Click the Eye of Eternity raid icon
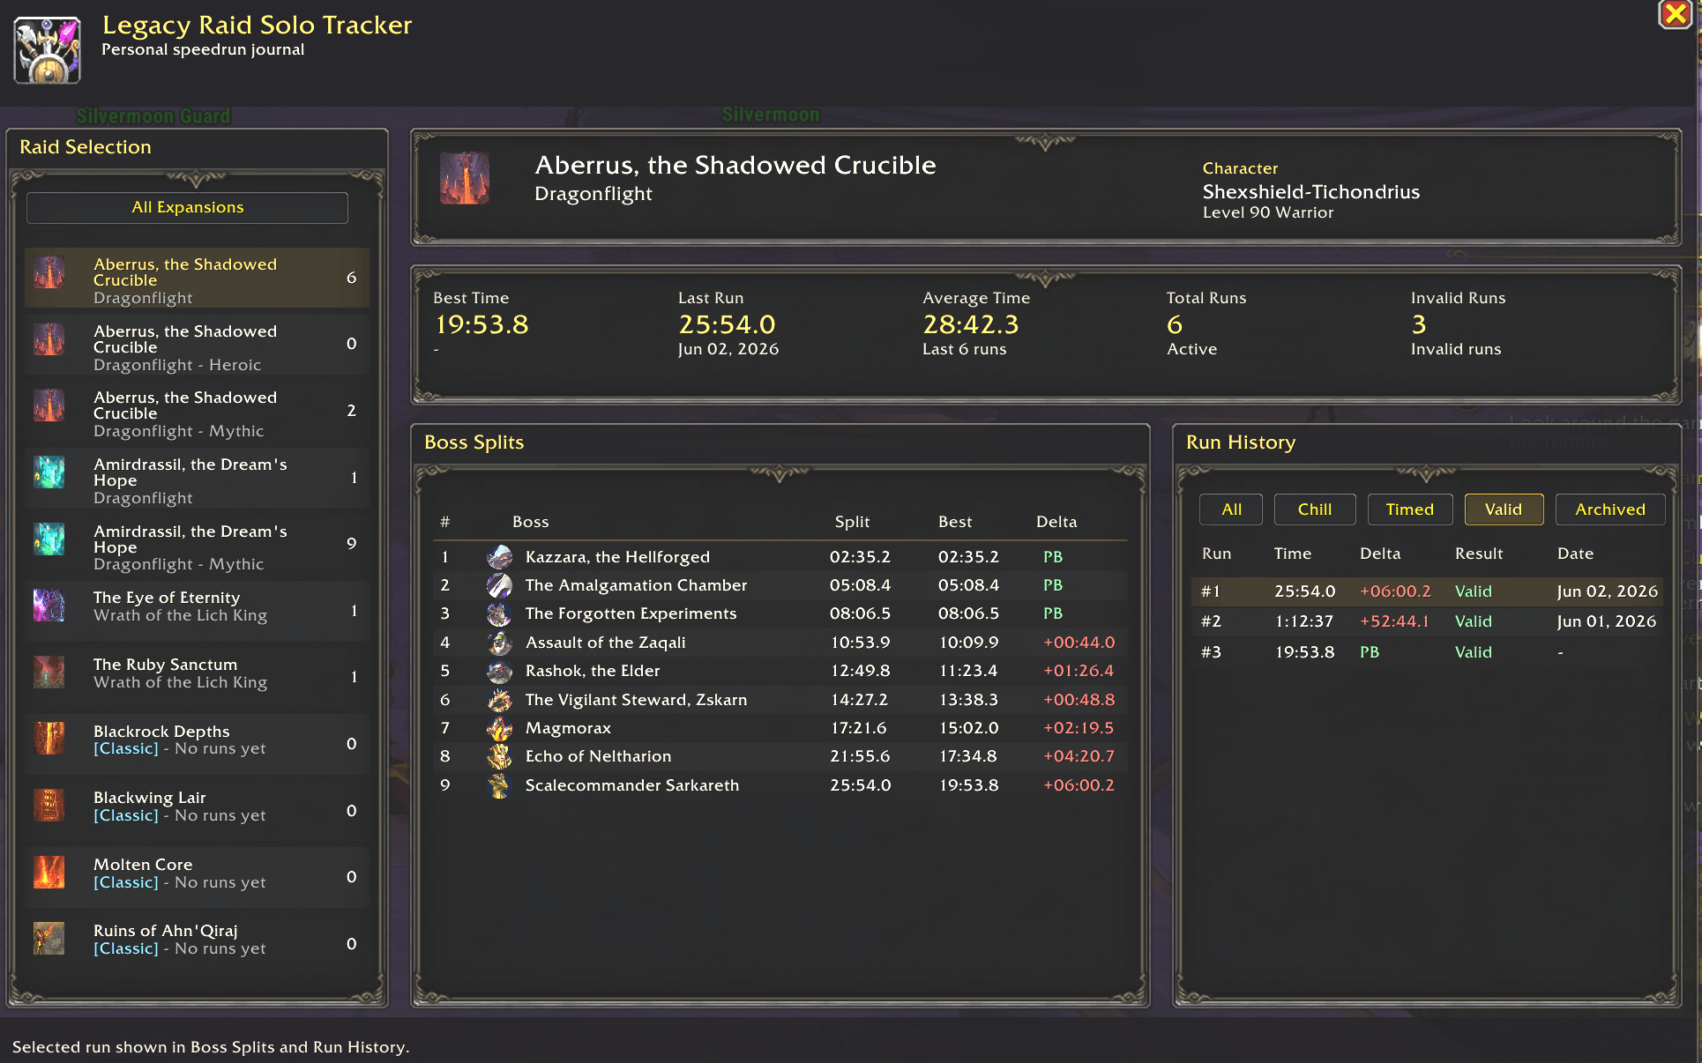This screenshot has width=1702, height=1063. [49, 606]
